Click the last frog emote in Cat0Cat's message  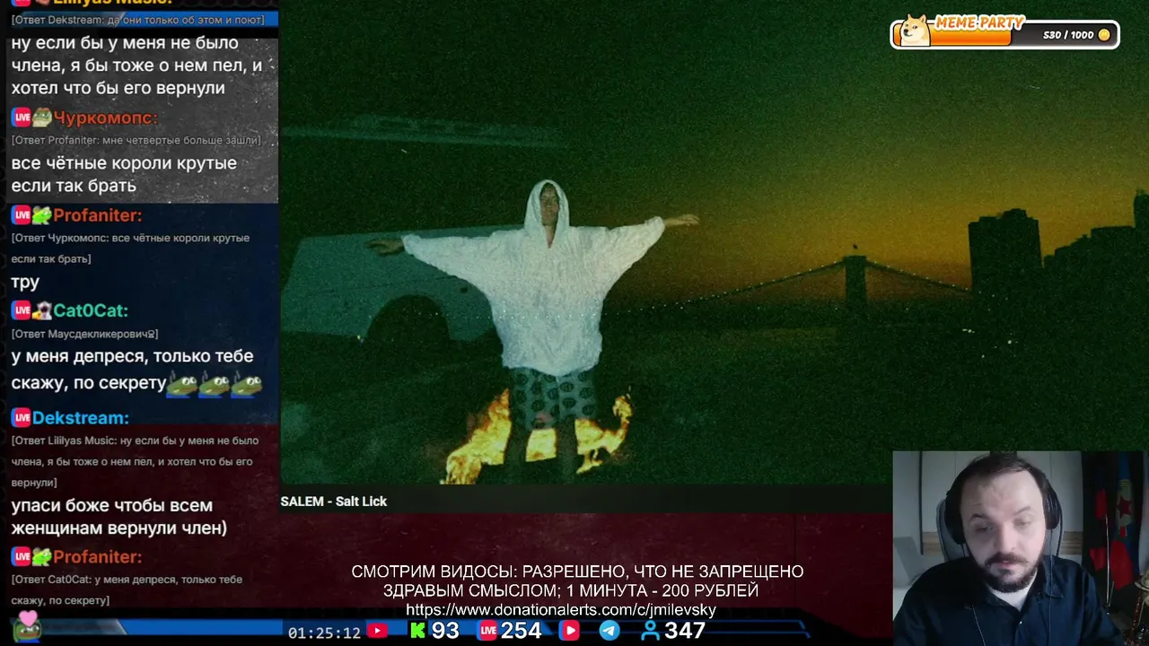point(246,384)
